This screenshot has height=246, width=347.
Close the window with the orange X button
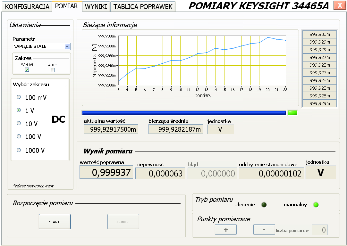pyautogui.click(x=340, y=5)
